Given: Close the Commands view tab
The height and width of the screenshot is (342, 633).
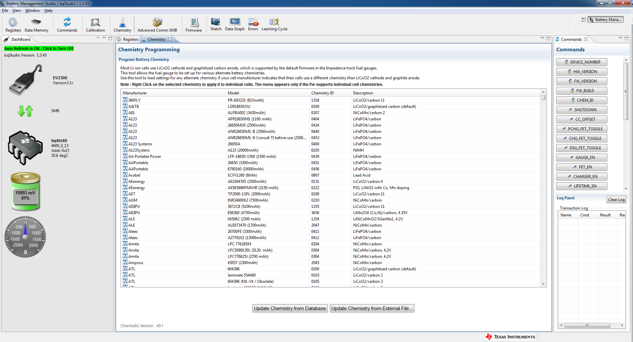Looking at the screenshot, I should pyautogui.click(x=586, y=39).
